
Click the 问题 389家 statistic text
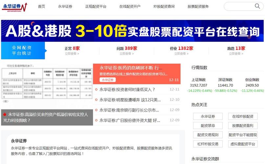pos(127,49)
